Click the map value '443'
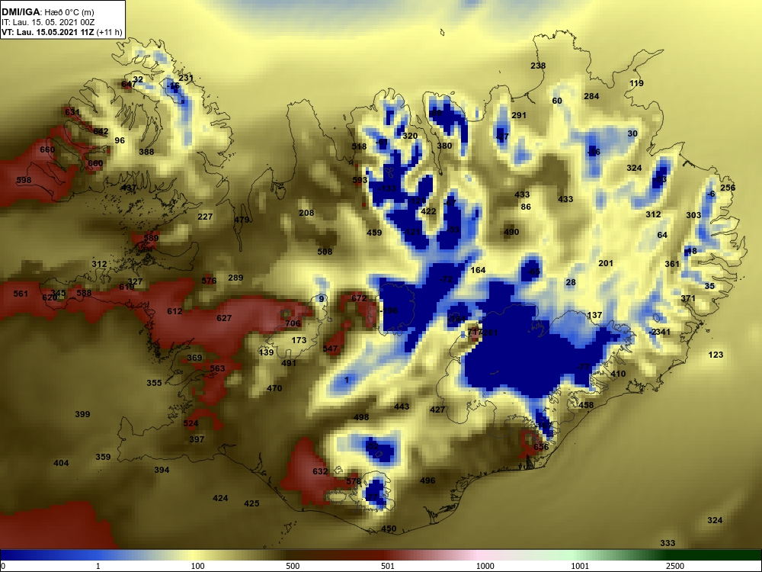The image size is (762, 572). [402, 407]
